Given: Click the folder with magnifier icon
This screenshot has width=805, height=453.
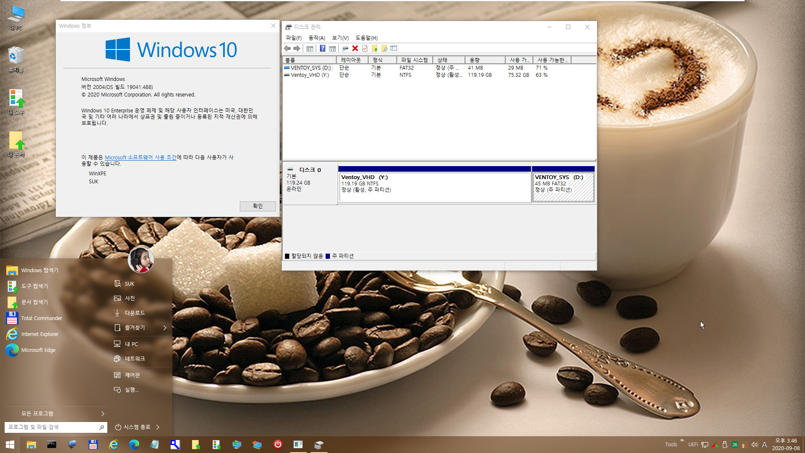Looking at the screenshot, I should click(384, 49).
